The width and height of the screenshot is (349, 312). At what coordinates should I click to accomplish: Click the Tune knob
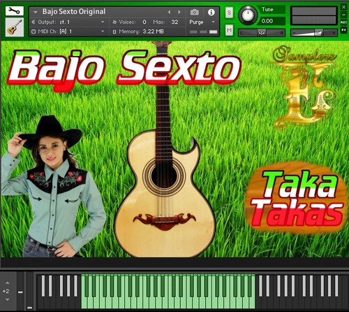pyautogui.click(x=248, y=15)
